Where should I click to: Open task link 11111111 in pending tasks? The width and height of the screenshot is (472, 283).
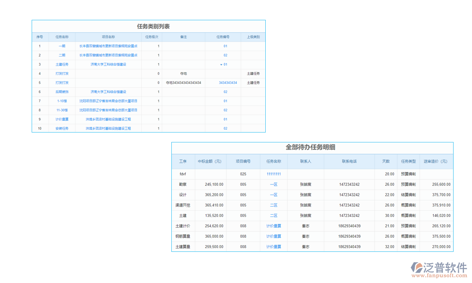pos(273,174)
